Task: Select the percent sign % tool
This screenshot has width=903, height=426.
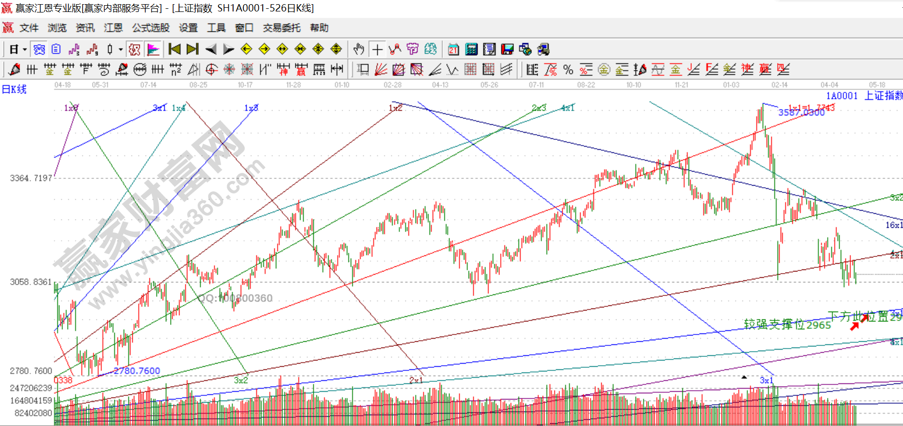Action: (x=568, y=70)
